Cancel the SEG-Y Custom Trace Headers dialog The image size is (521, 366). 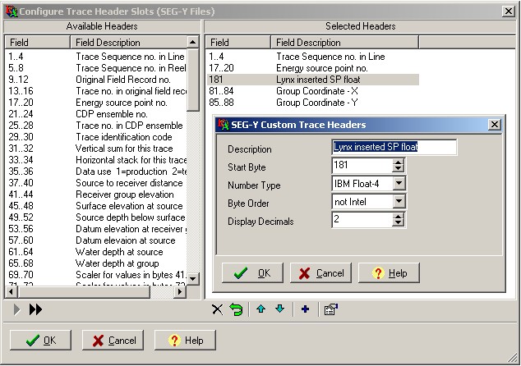(x=320, y=273)
